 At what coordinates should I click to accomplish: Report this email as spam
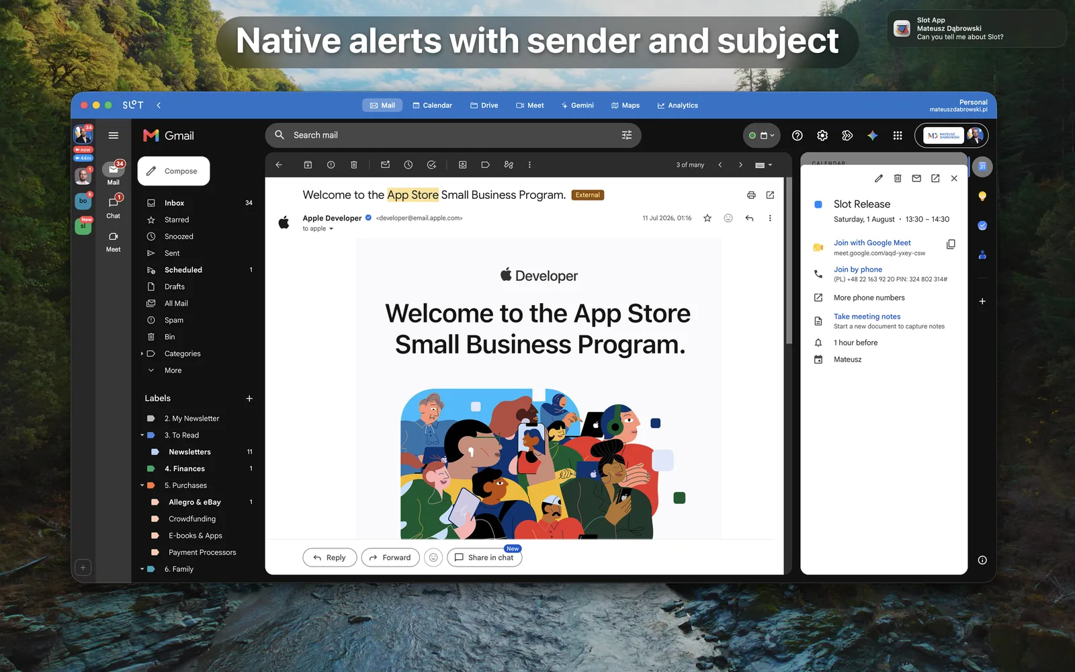tap(331, 165)
